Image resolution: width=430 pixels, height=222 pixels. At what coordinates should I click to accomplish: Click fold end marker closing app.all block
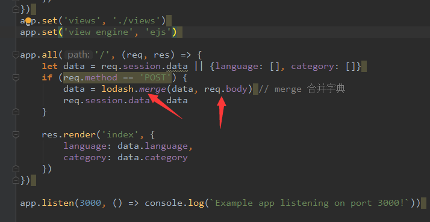pyautogui.click(x=16, y=180)
